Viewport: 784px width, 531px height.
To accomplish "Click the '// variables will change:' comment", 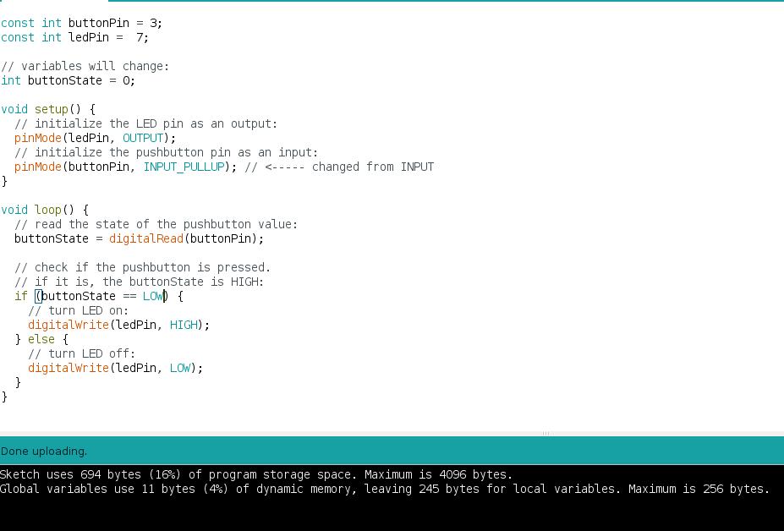I will point(85,66).
